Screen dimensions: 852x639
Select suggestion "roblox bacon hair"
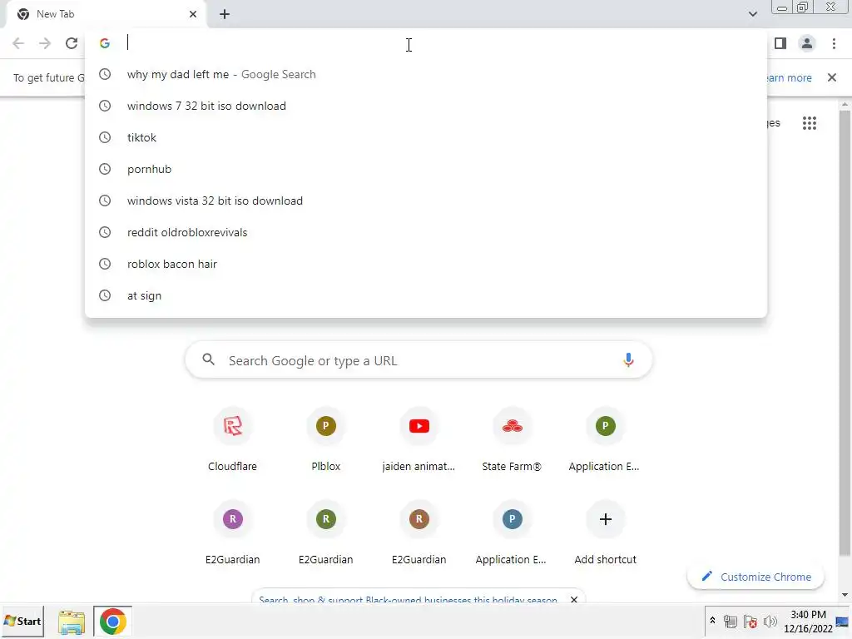426,264
